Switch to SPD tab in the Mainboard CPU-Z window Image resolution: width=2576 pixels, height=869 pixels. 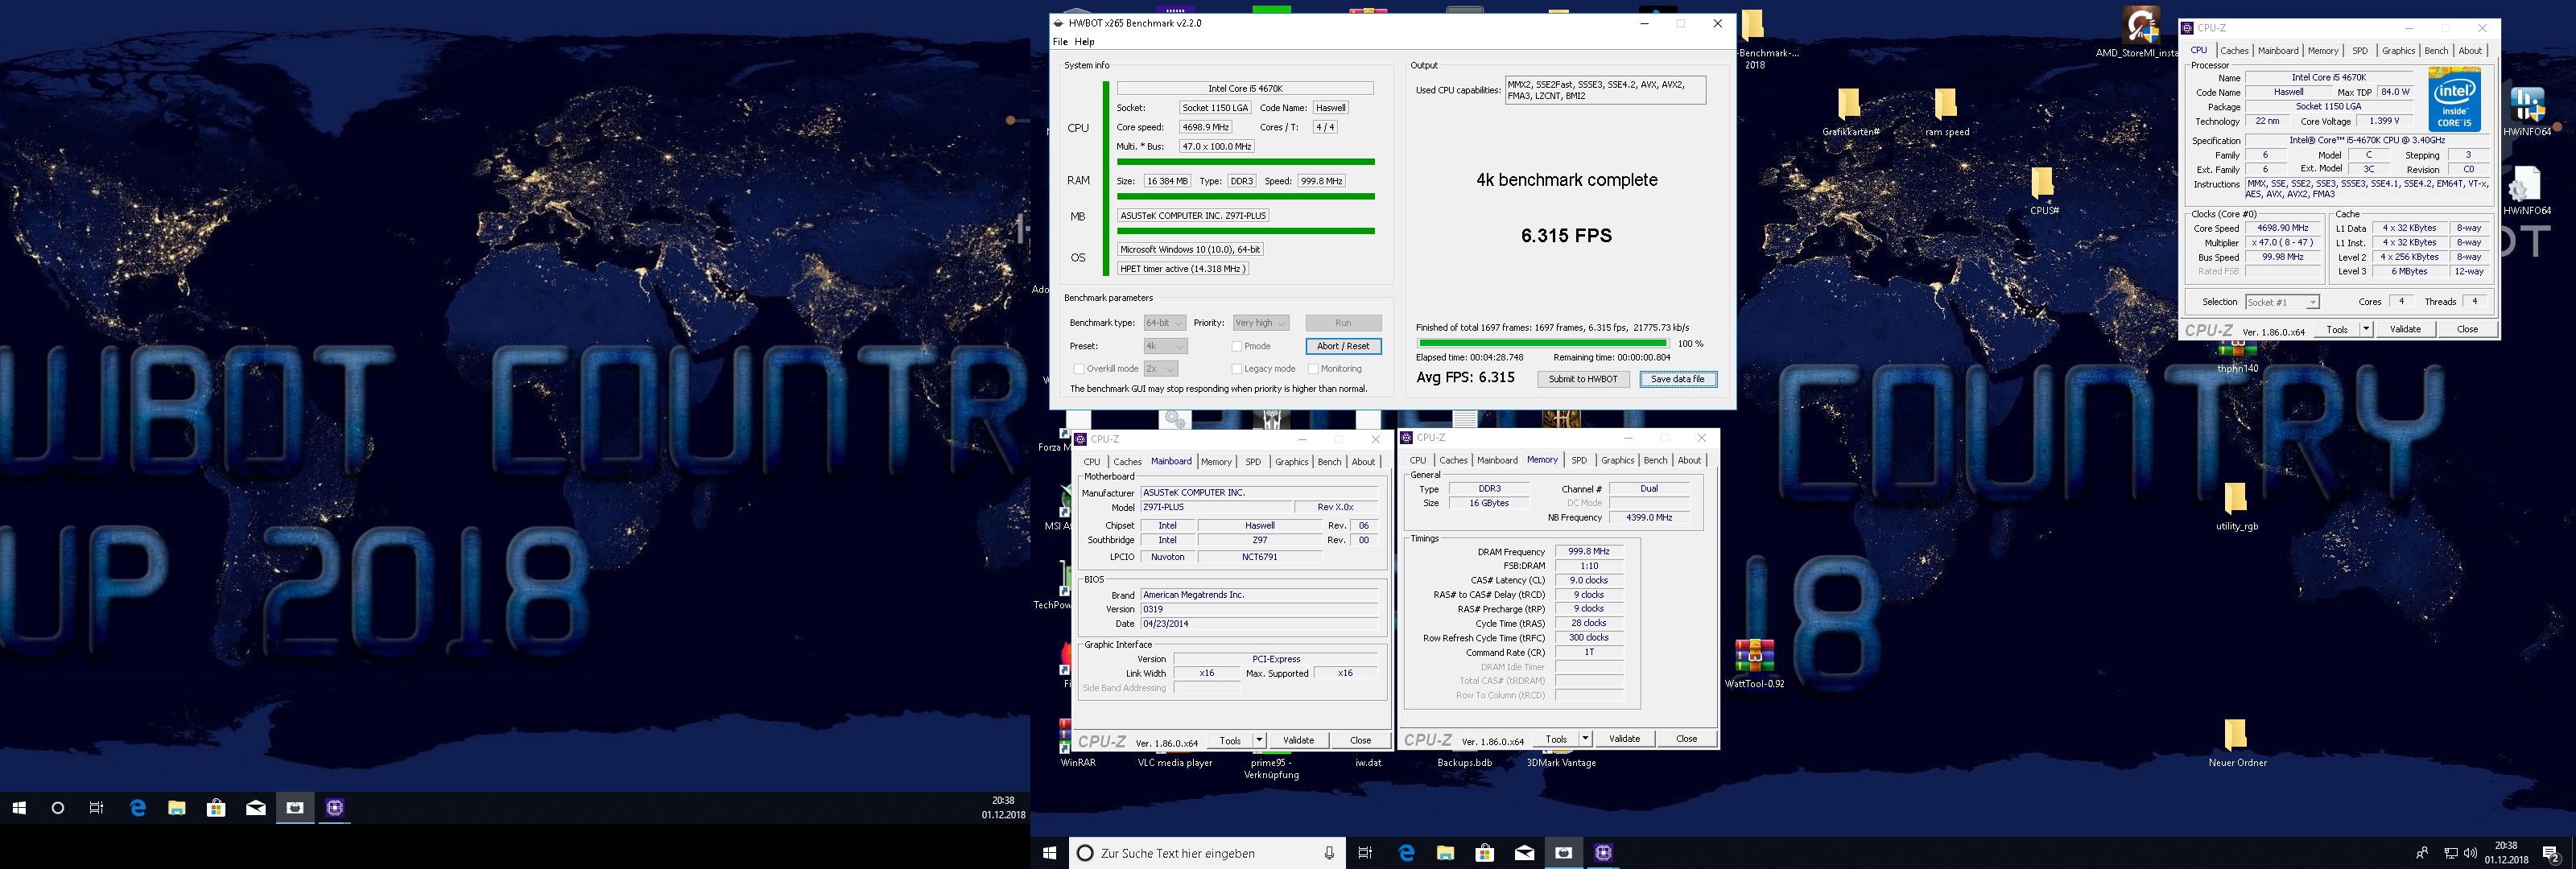(1253, 462)
